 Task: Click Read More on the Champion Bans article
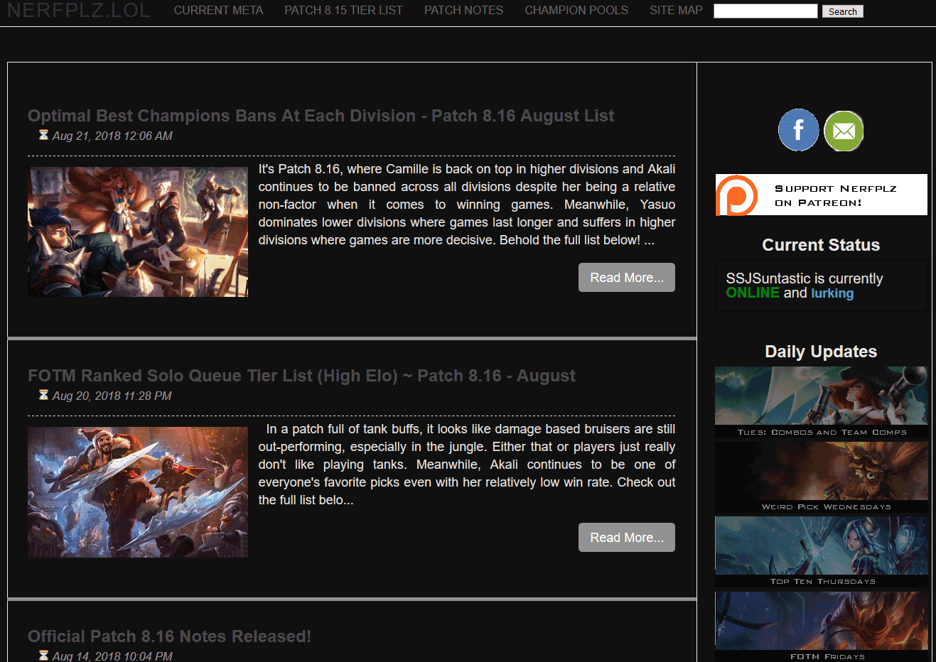coord(627,278)
